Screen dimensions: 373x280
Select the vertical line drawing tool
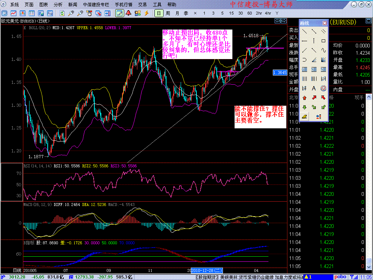(x=314, y=41)
